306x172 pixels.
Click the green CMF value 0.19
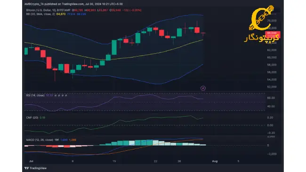click(42, 118)
